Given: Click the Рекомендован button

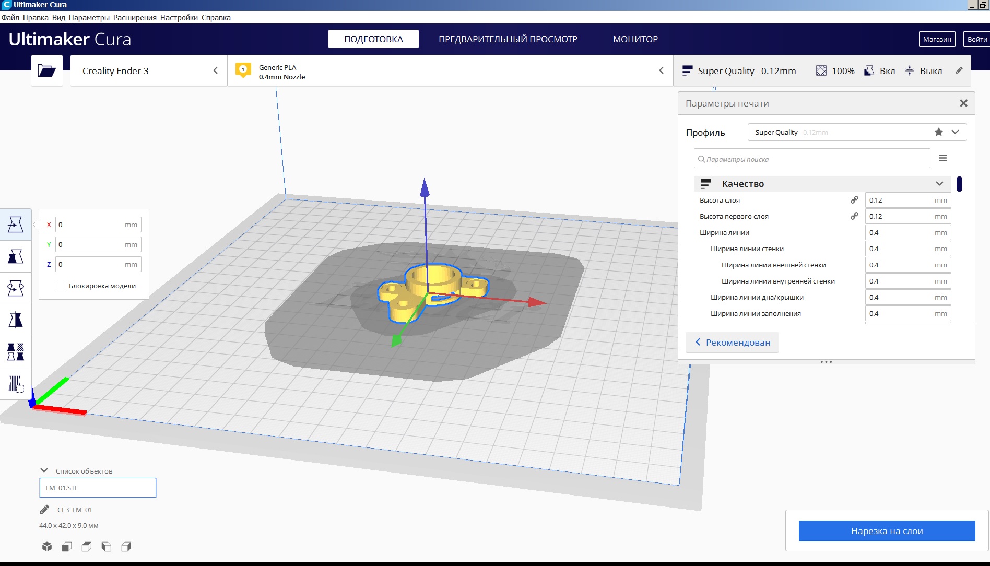Looking at the screenshot, I should click(x=732, y=343).
